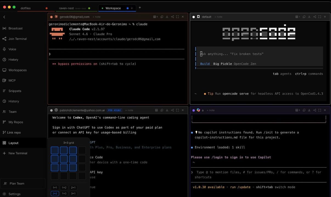Choose the 1×1 layout preset
The image size is (331, 197).
coord(55,188)
